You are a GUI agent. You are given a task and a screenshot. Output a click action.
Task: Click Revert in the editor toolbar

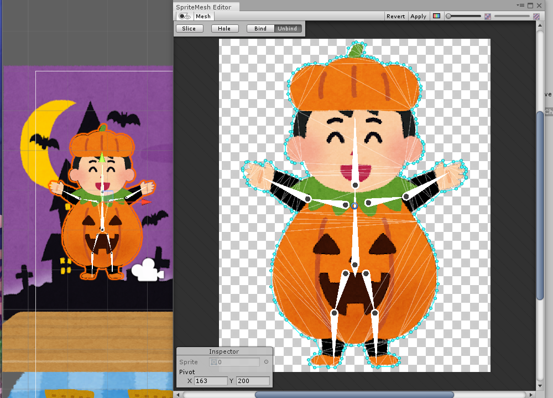click(x=396, y=16)
